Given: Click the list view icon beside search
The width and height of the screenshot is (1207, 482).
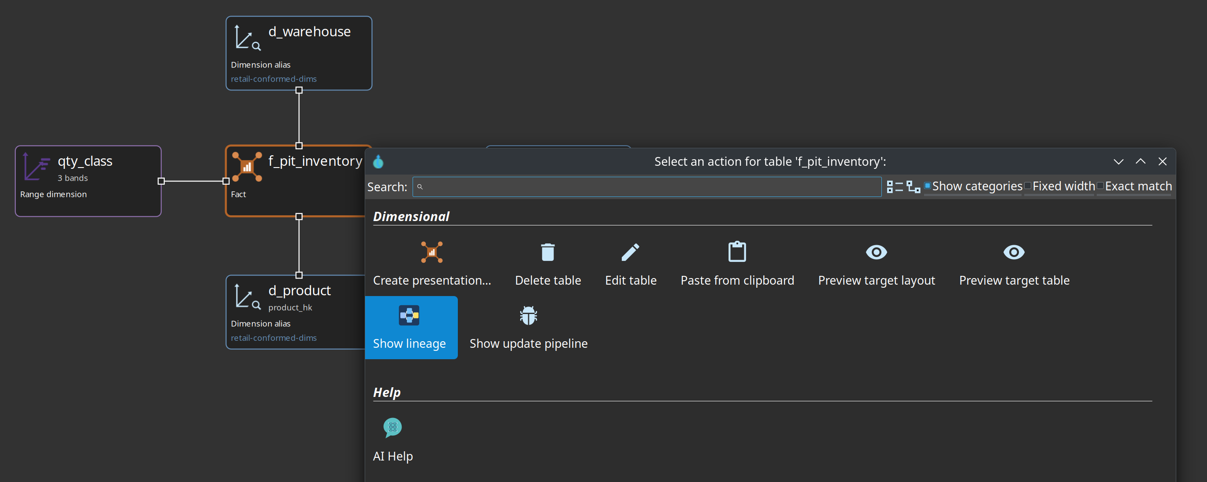Looking at the screenshot, I should 895,186.
